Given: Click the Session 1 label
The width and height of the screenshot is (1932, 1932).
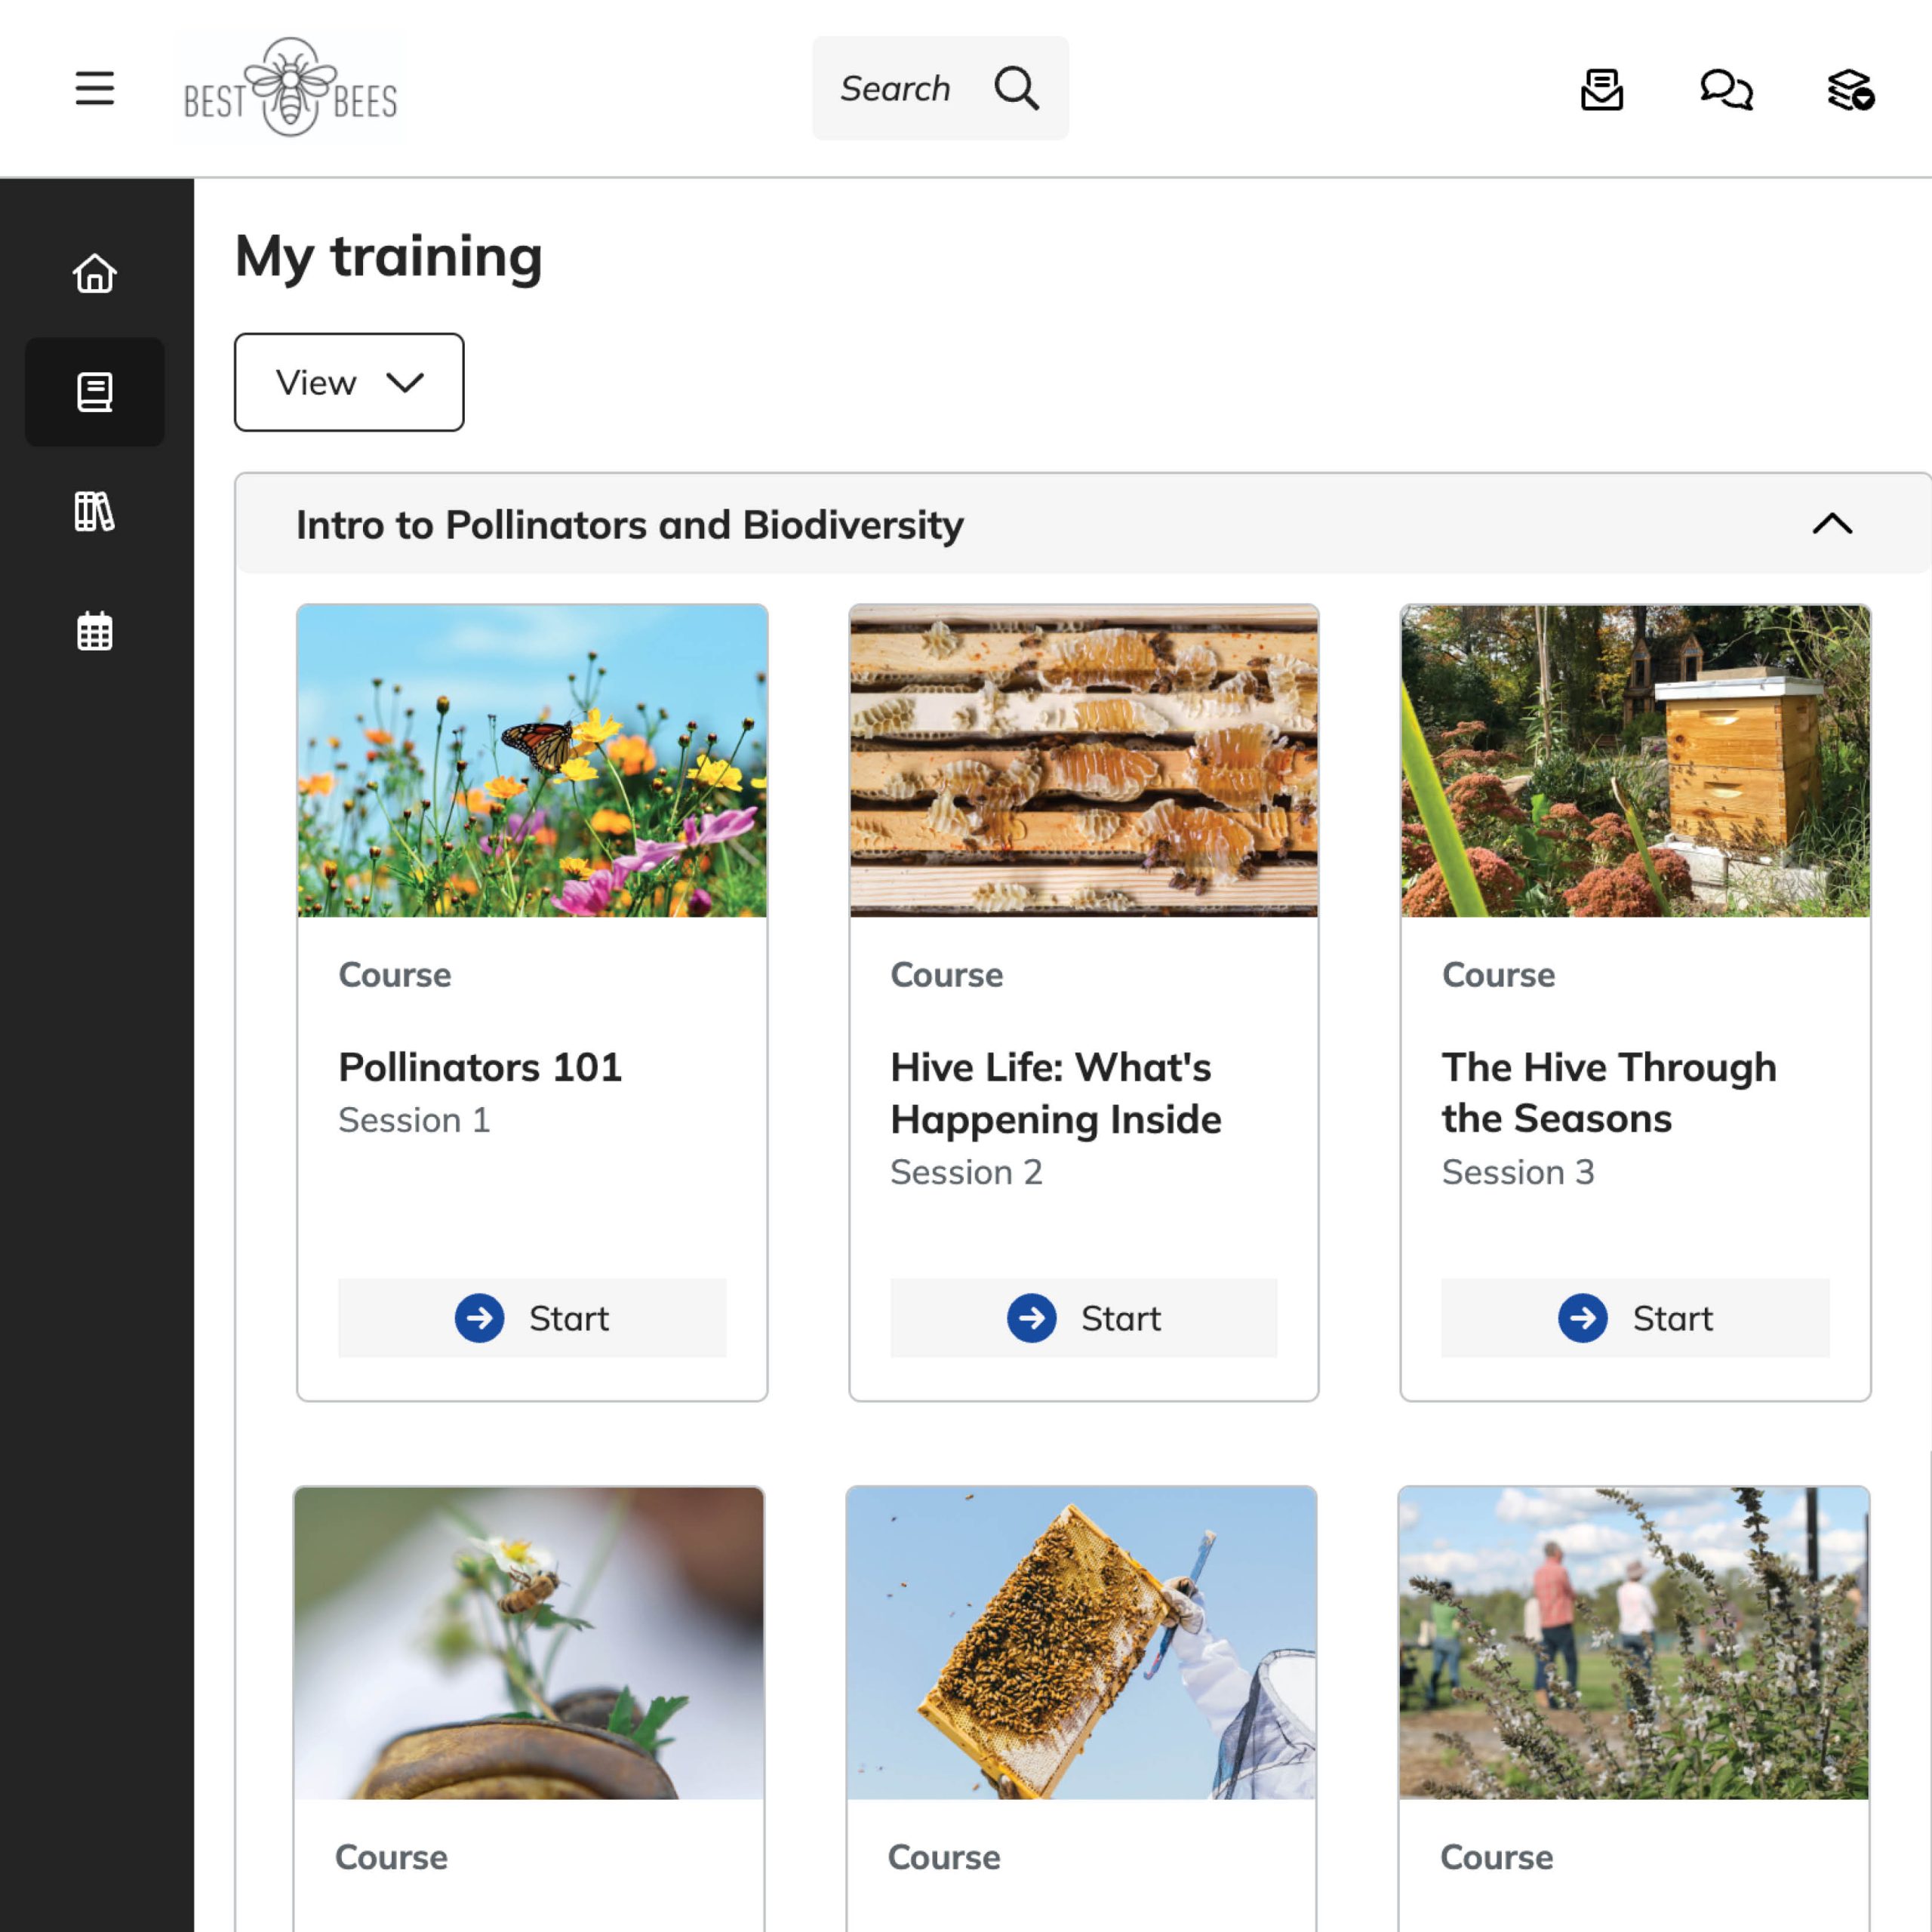Looking at the screenshot, I should coord(414,1120).
